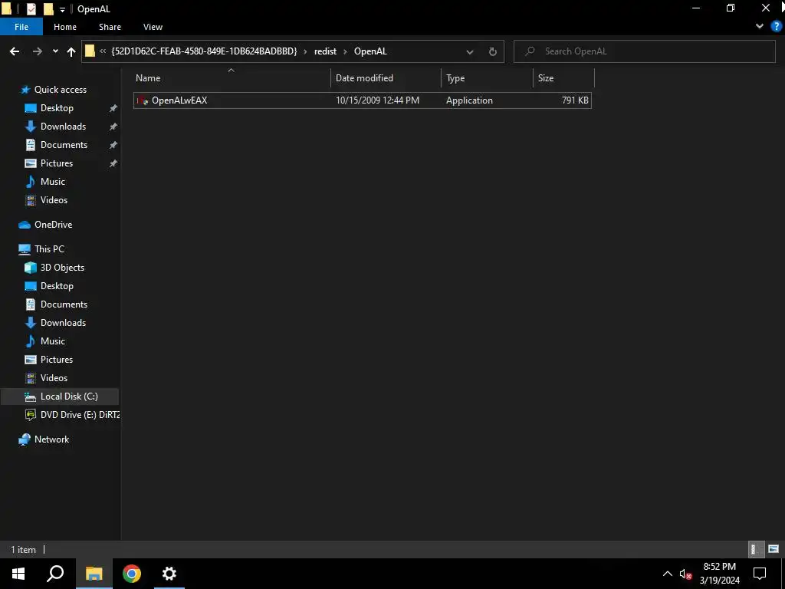Expand hidden breadcrumb path chevrons
The image size is (785, 589).
click(x=103, y=51)
